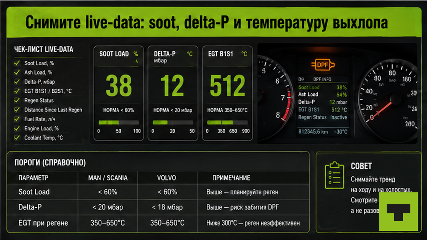This screenshot has height=240, width=427.
Task: Click the Soot Load table row label
Action: point(34,192)
